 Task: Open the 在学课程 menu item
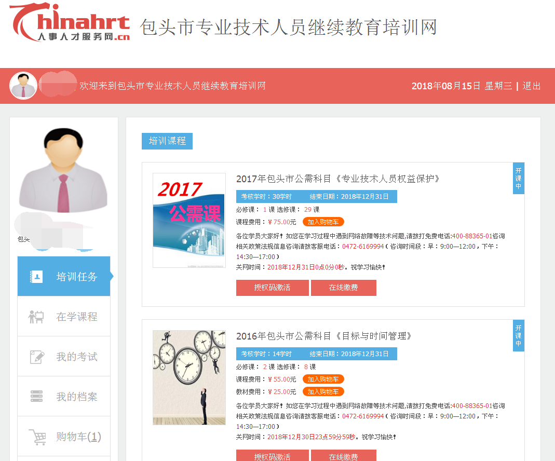pos(64,317)
